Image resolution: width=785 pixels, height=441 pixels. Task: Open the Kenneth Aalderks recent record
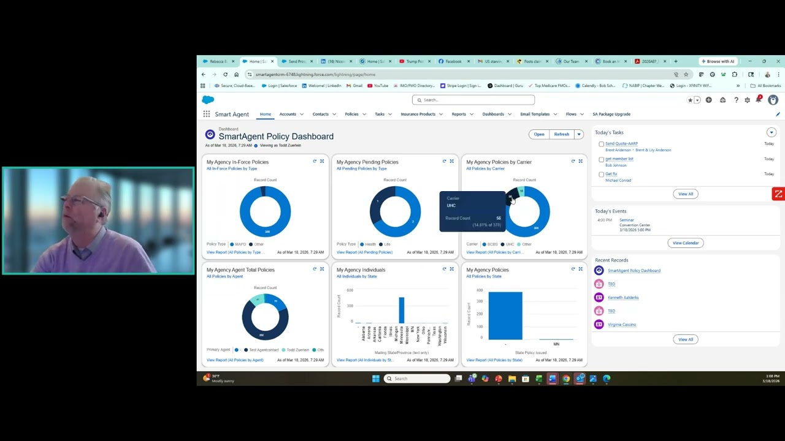pyautogui.click(x=623, y=297)
